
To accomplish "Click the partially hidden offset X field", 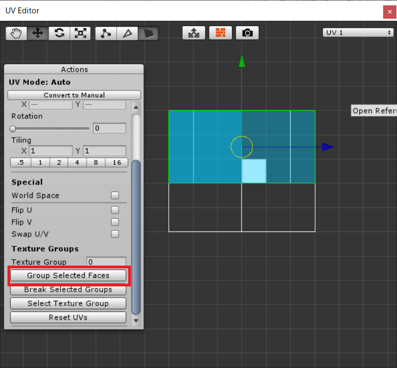I will point(51,105).
